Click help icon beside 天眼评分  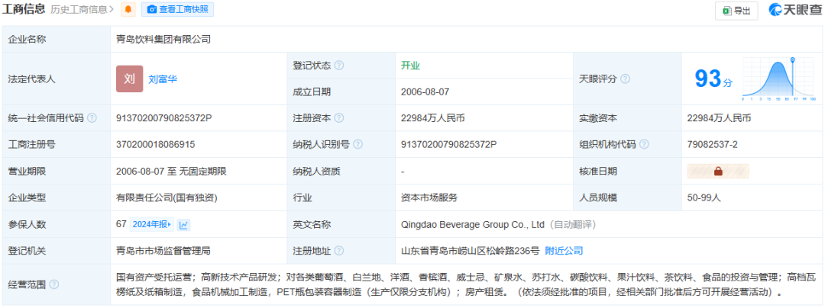(625, 79)
